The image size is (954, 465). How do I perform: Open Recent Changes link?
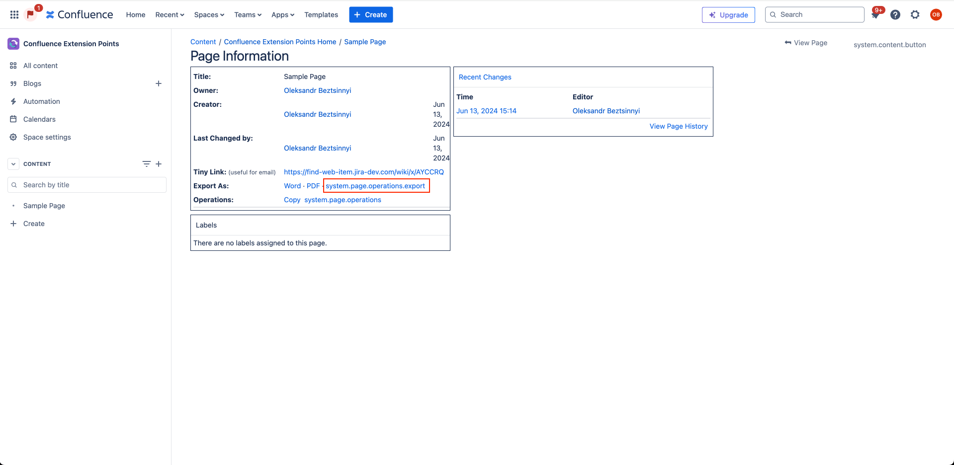click(485, 77)
